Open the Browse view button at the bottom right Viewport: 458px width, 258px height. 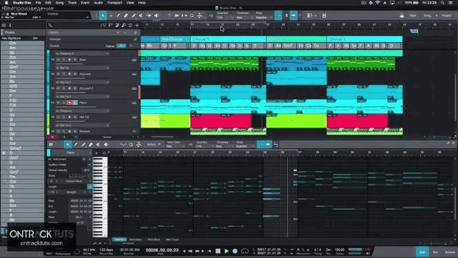pos(450,252)
